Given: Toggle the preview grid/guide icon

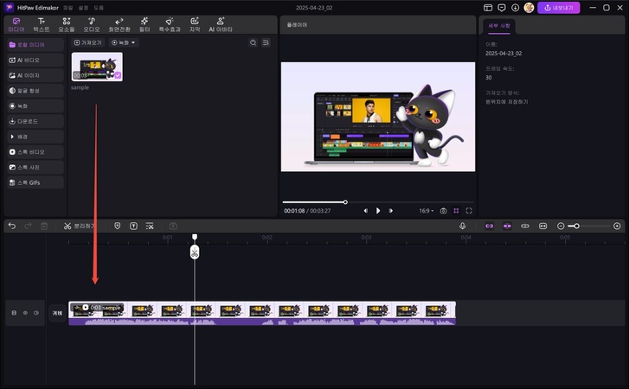Looking at the screenshot, I should pos(456,211).
